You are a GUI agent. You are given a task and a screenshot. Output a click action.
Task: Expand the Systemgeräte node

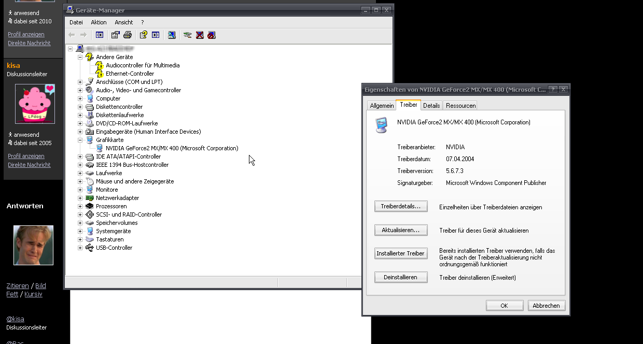[80, 231]
